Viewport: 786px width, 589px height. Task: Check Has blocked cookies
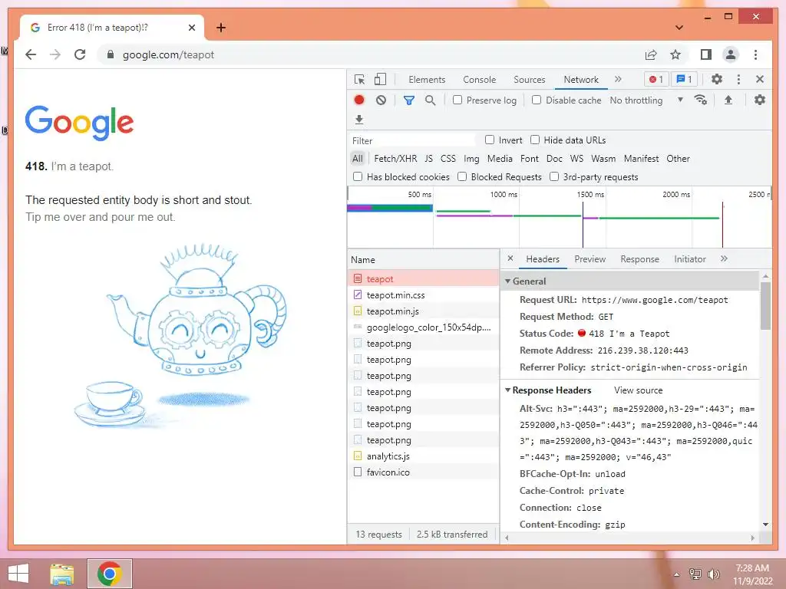coord(358,177)
